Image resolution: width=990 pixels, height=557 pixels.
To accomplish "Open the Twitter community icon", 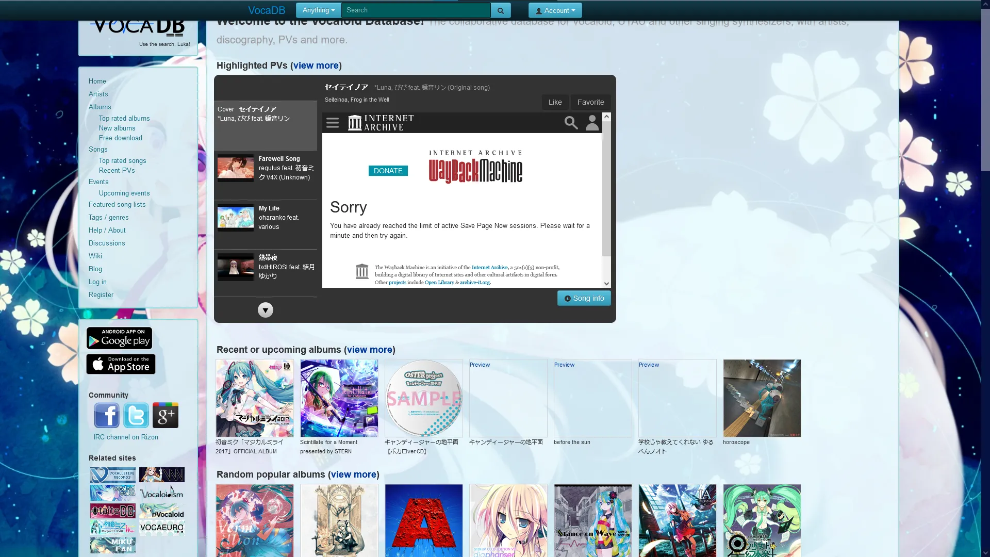I will click(x=136, y=415).
